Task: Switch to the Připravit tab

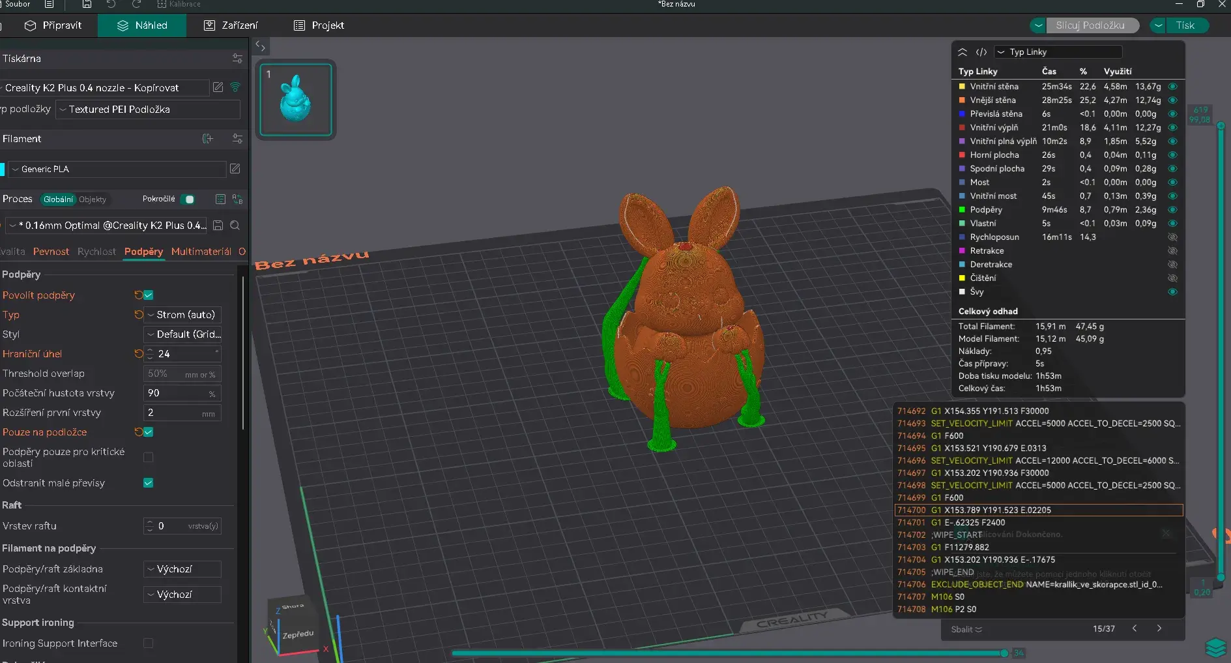Action: [53, 25]
